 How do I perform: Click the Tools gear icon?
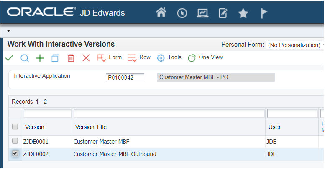(x=161, y=58)
